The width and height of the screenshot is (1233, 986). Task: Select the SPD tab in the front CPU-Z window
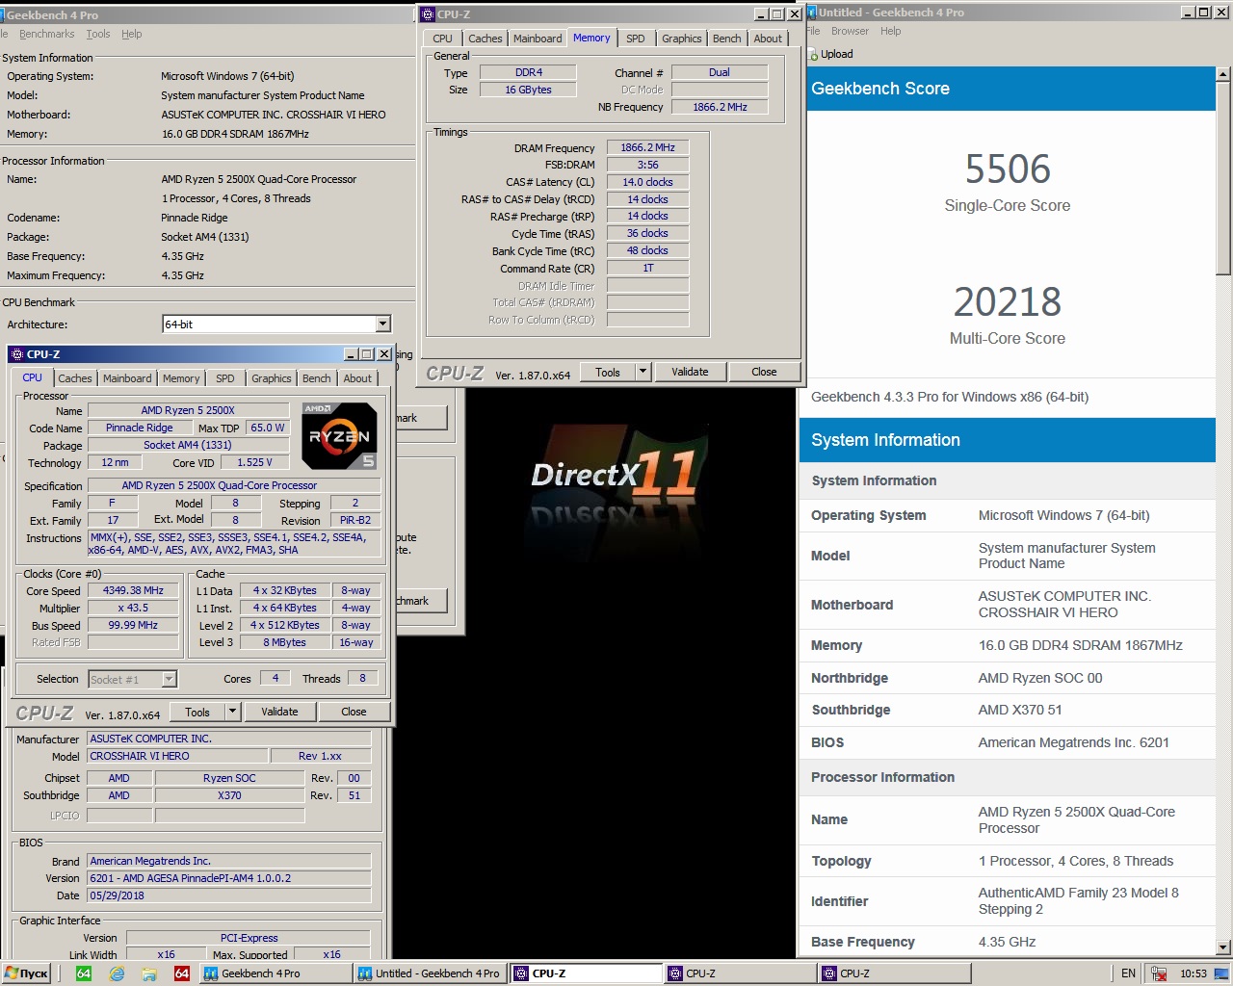coord(225,378)
